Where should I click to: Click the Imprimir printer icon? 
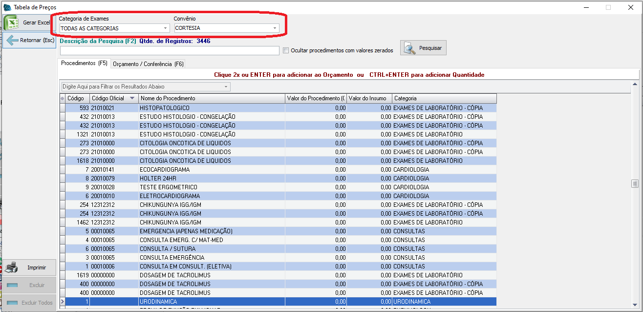click(x=12, y=267)
